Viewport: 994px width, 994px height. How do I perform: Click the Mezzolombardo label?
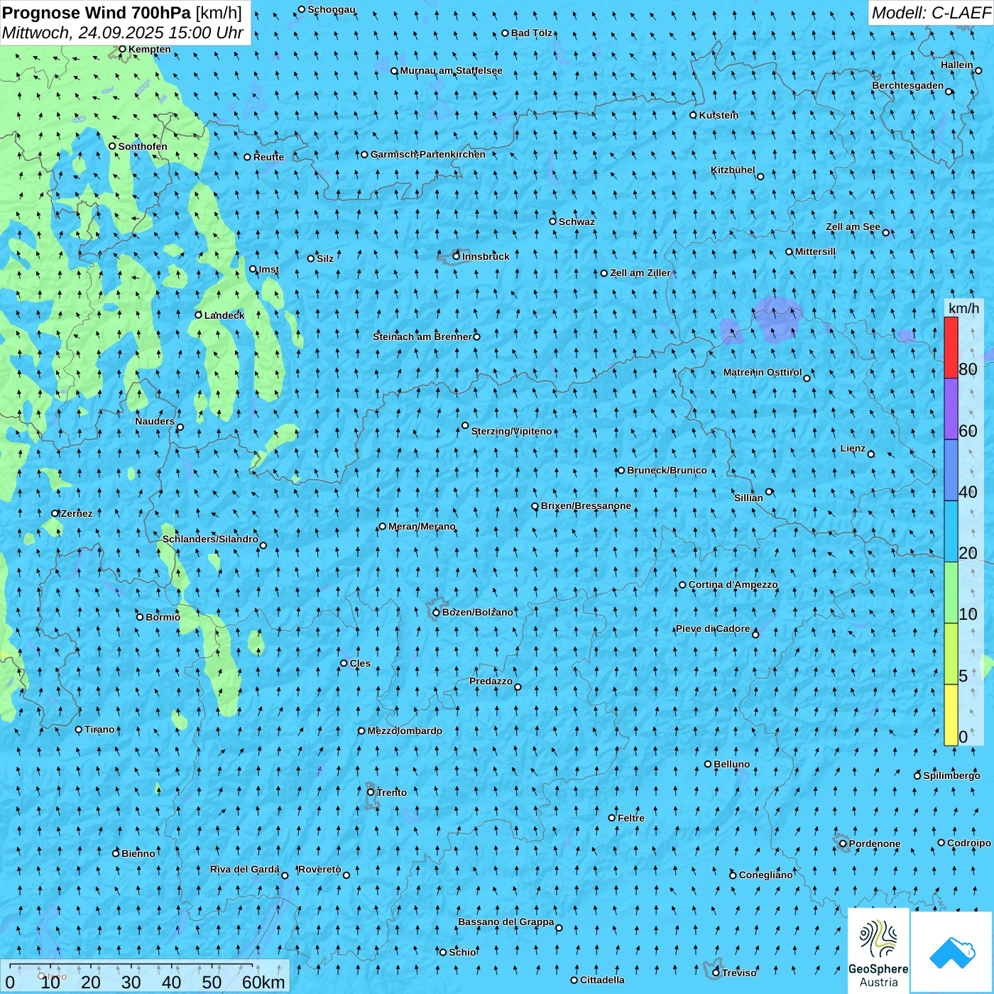click(405, 731)
